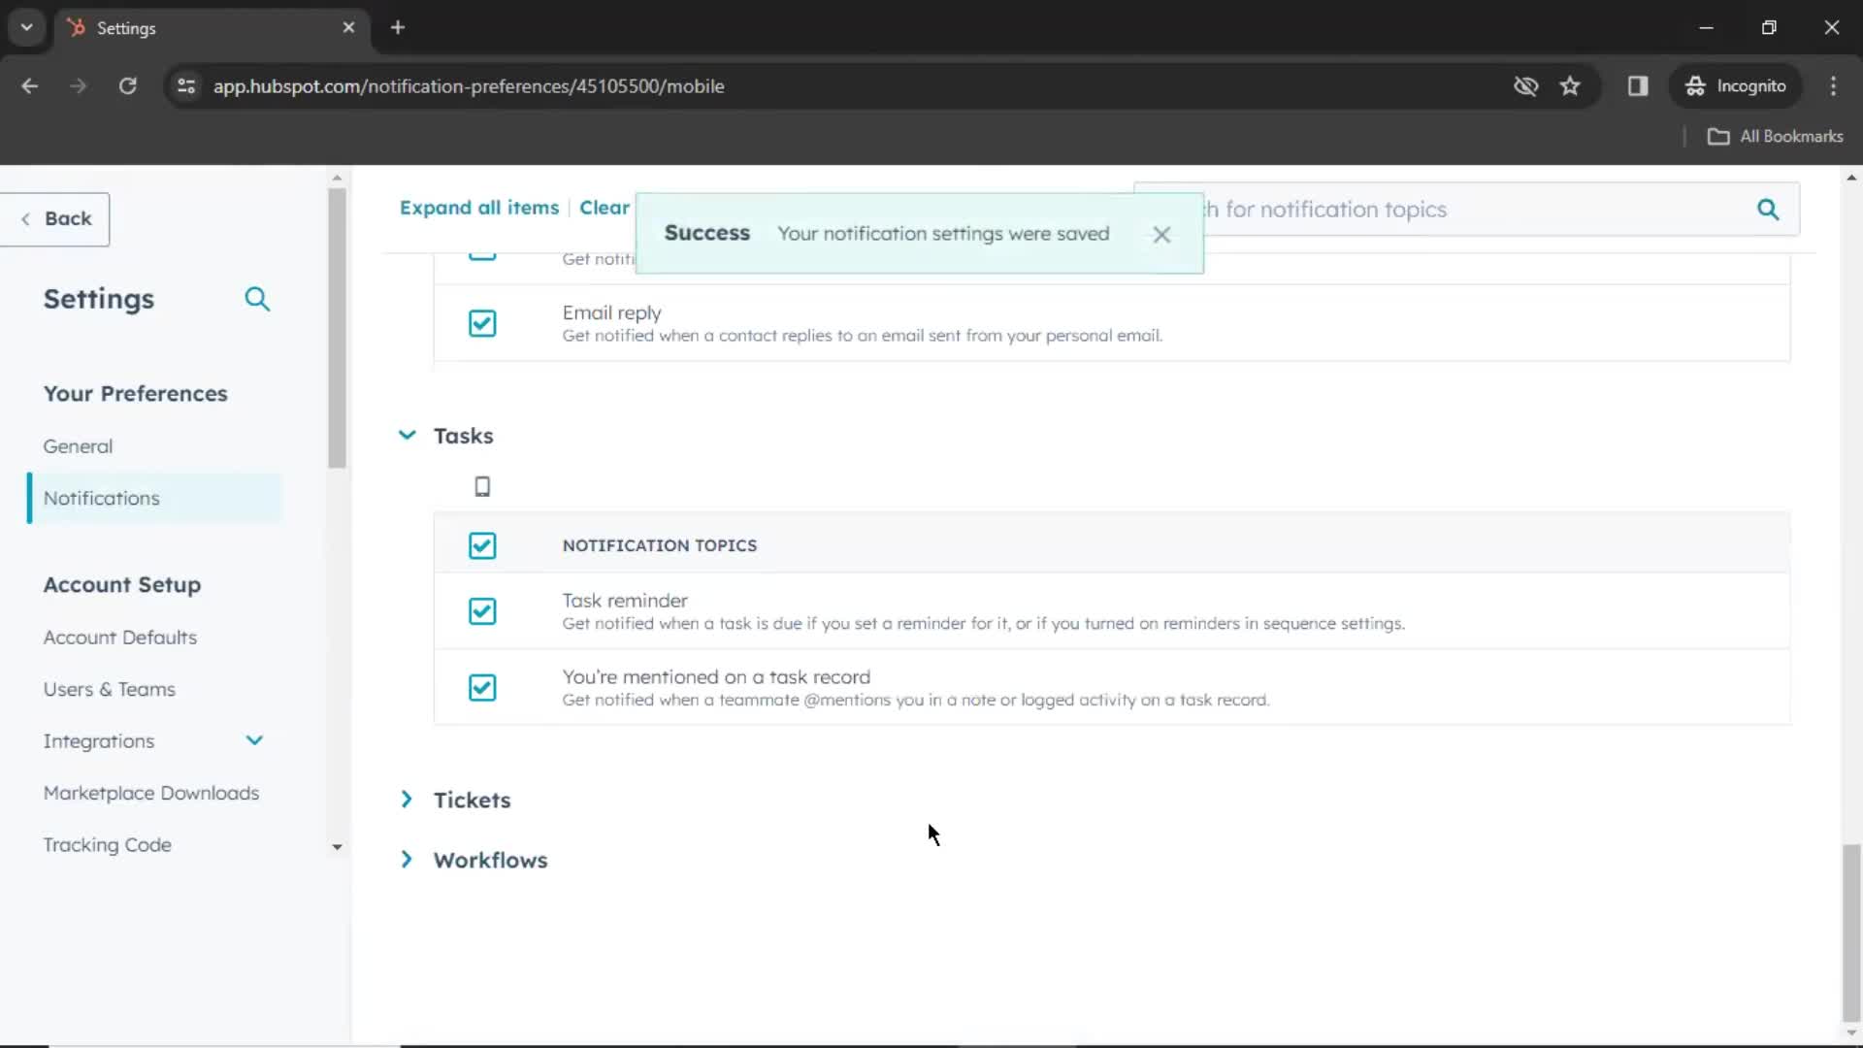Viewport: 1863px width, 1048px height.
Task: Expand the Workflows section
Action: 407,859
